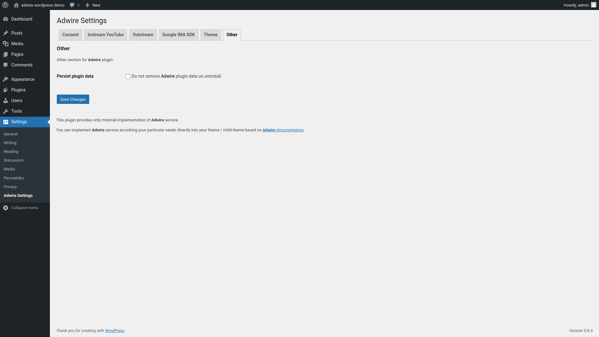Open the home icon beside adwire wordpress demo
The height and width of the screenshot is (337, 599).
click(x=16, y=5)
